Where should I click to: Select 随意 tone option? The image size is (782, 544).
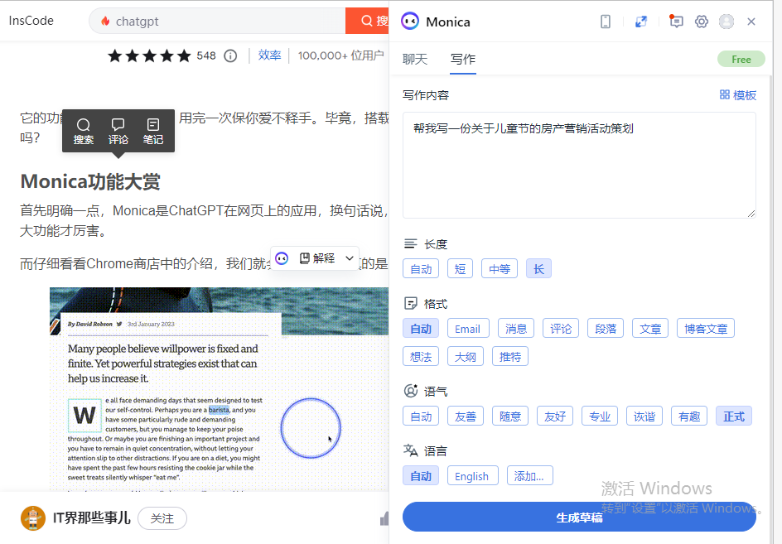[510, 416]
